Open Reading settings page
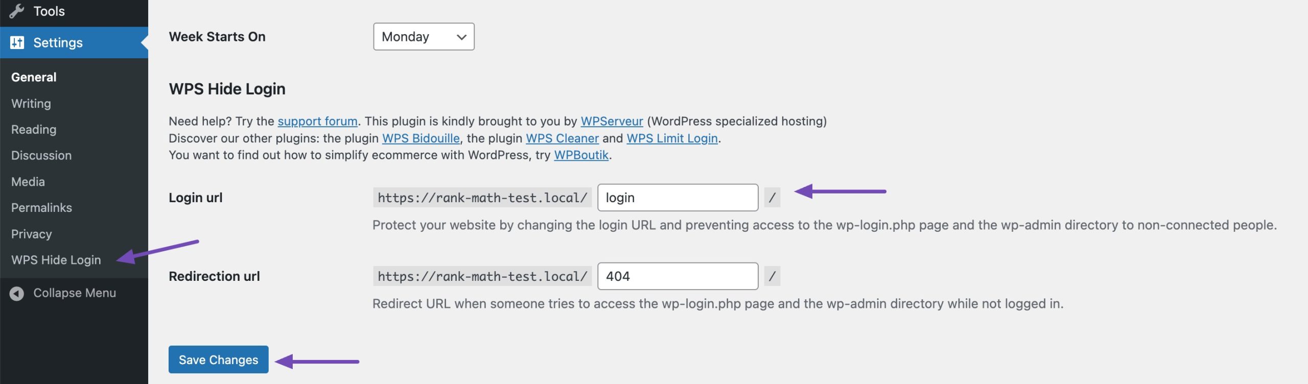This screenshot has width=1308, height=384. click(x=34, y=130)
